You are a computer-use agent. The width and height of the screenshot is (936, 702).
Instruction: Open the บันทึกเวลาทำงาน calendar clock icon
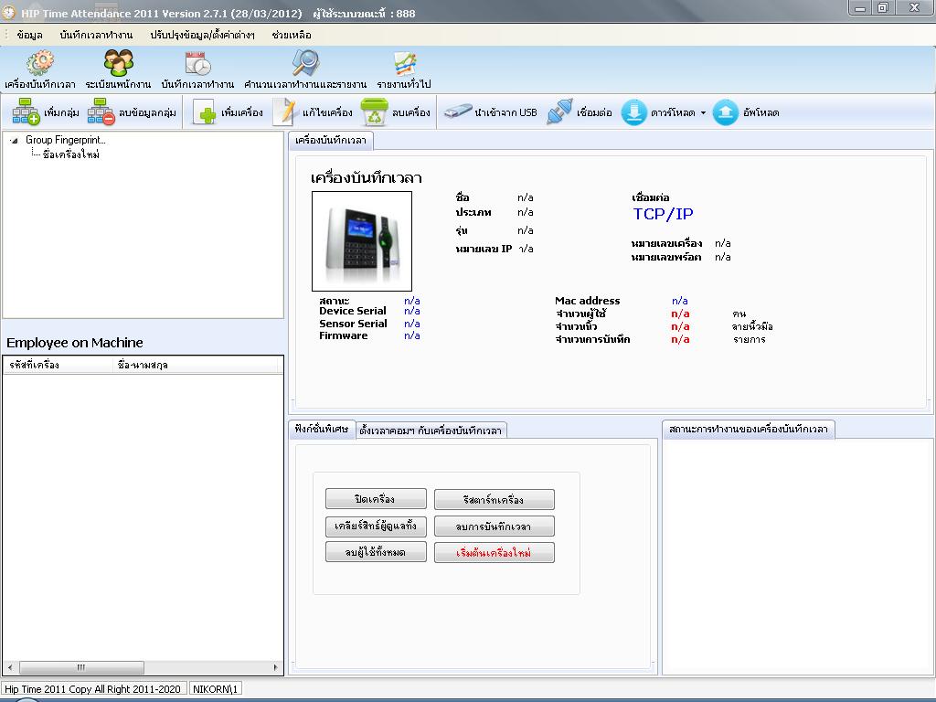pos(197,63)
